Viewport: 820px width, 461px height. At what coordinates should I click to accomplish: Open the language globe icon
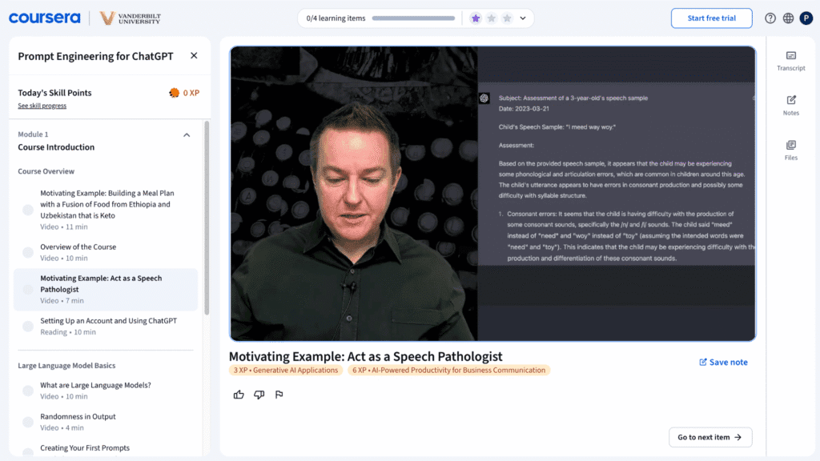coord(788,18)
